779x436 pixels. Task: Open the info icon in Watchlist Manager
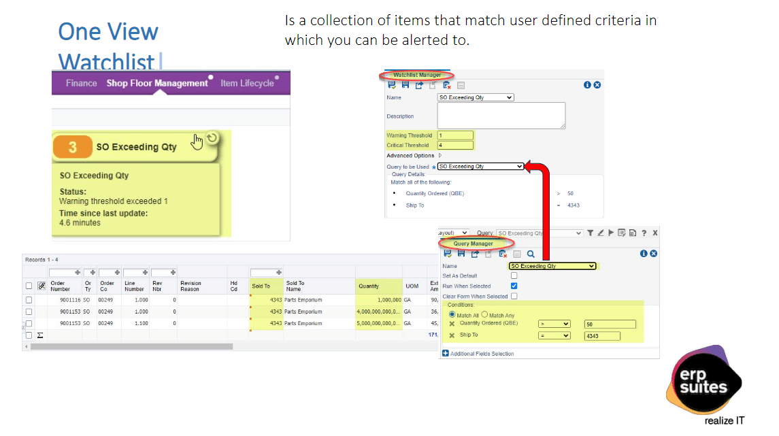[x=587, y=85]
